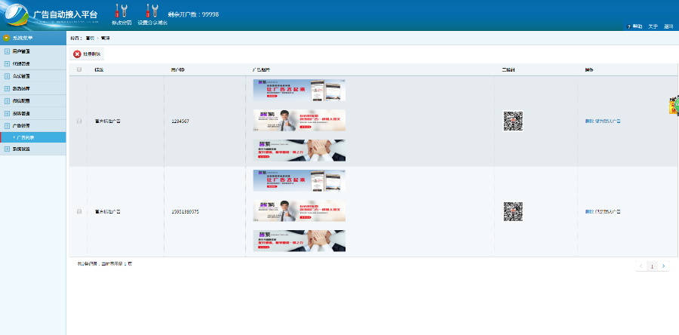Click the 设置分享域名 tools icon
This screenshot has height=335, width=679.
(152, 11)
